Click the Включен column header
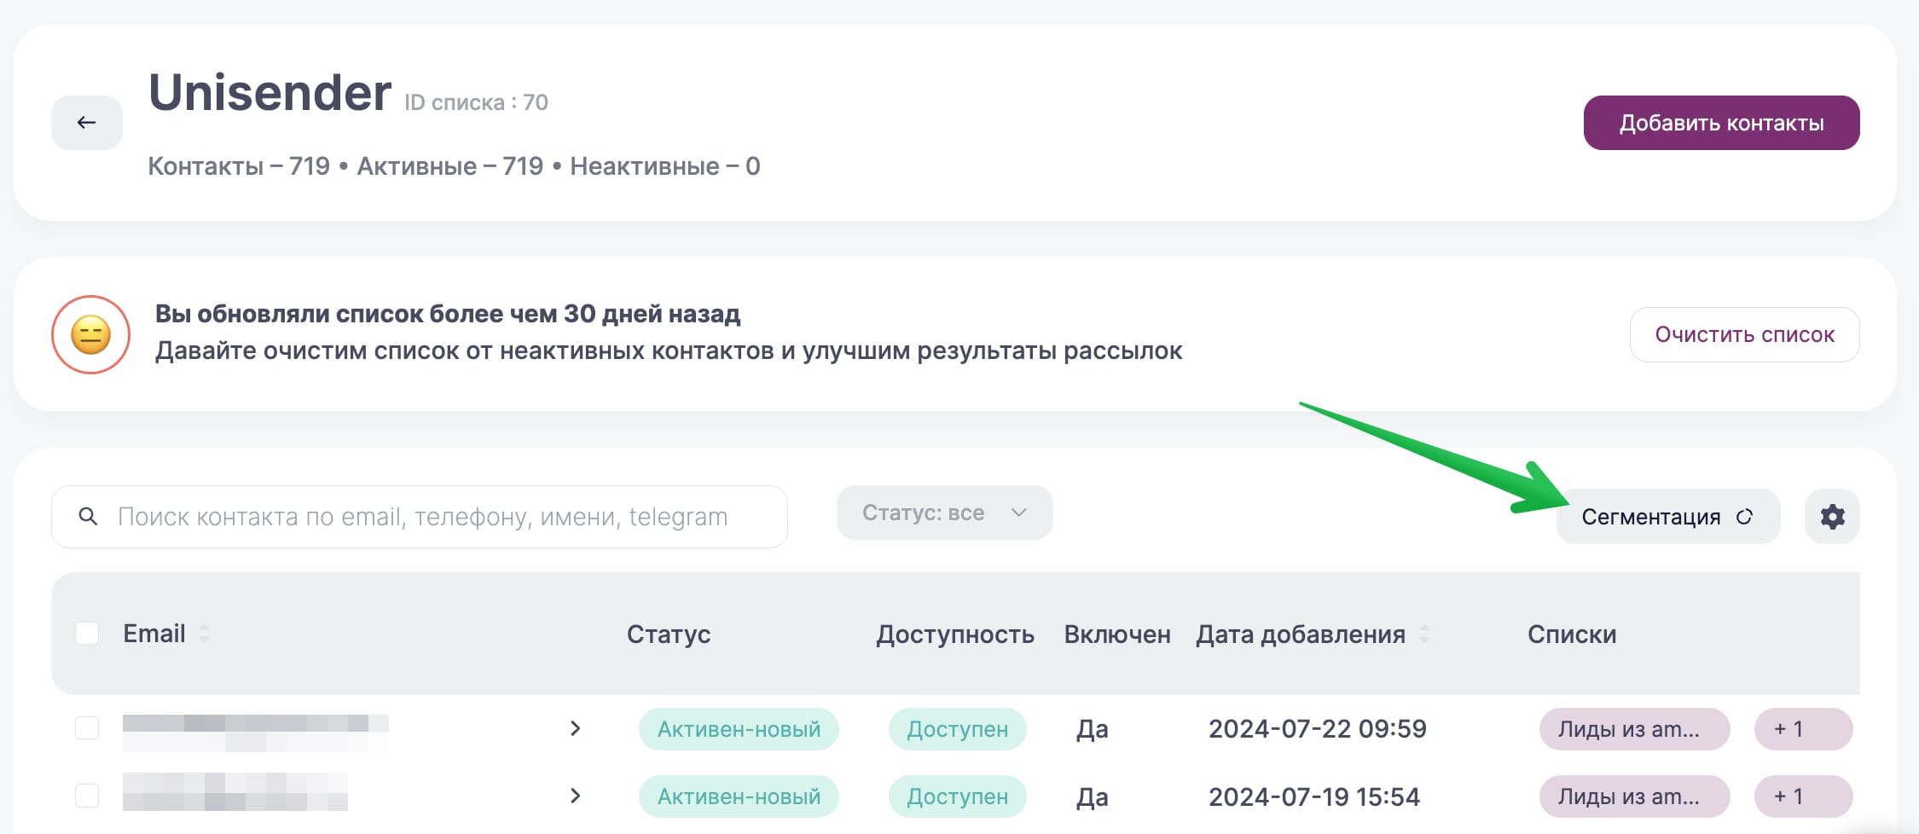The width and height of the screenshot is (1919, 834). coord(1117,634)
